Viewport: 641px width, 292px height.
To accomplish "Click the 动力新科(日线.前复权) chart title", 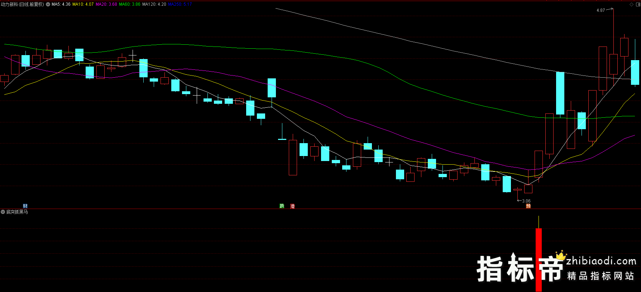I will point(23,4).
